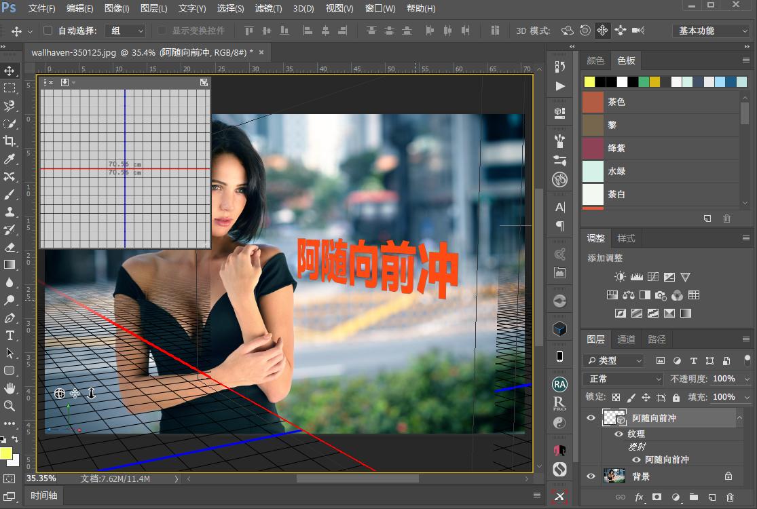The width and height of the screenshot is (757, 509).
Task: Collapse the 阿随向前冲 layer's texture list
Action: 739,417
